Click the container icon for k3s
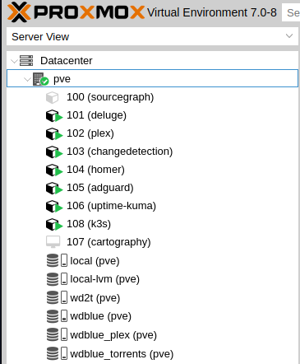The width and height of the screenshot is (300, 364). (x=54, y=224)
